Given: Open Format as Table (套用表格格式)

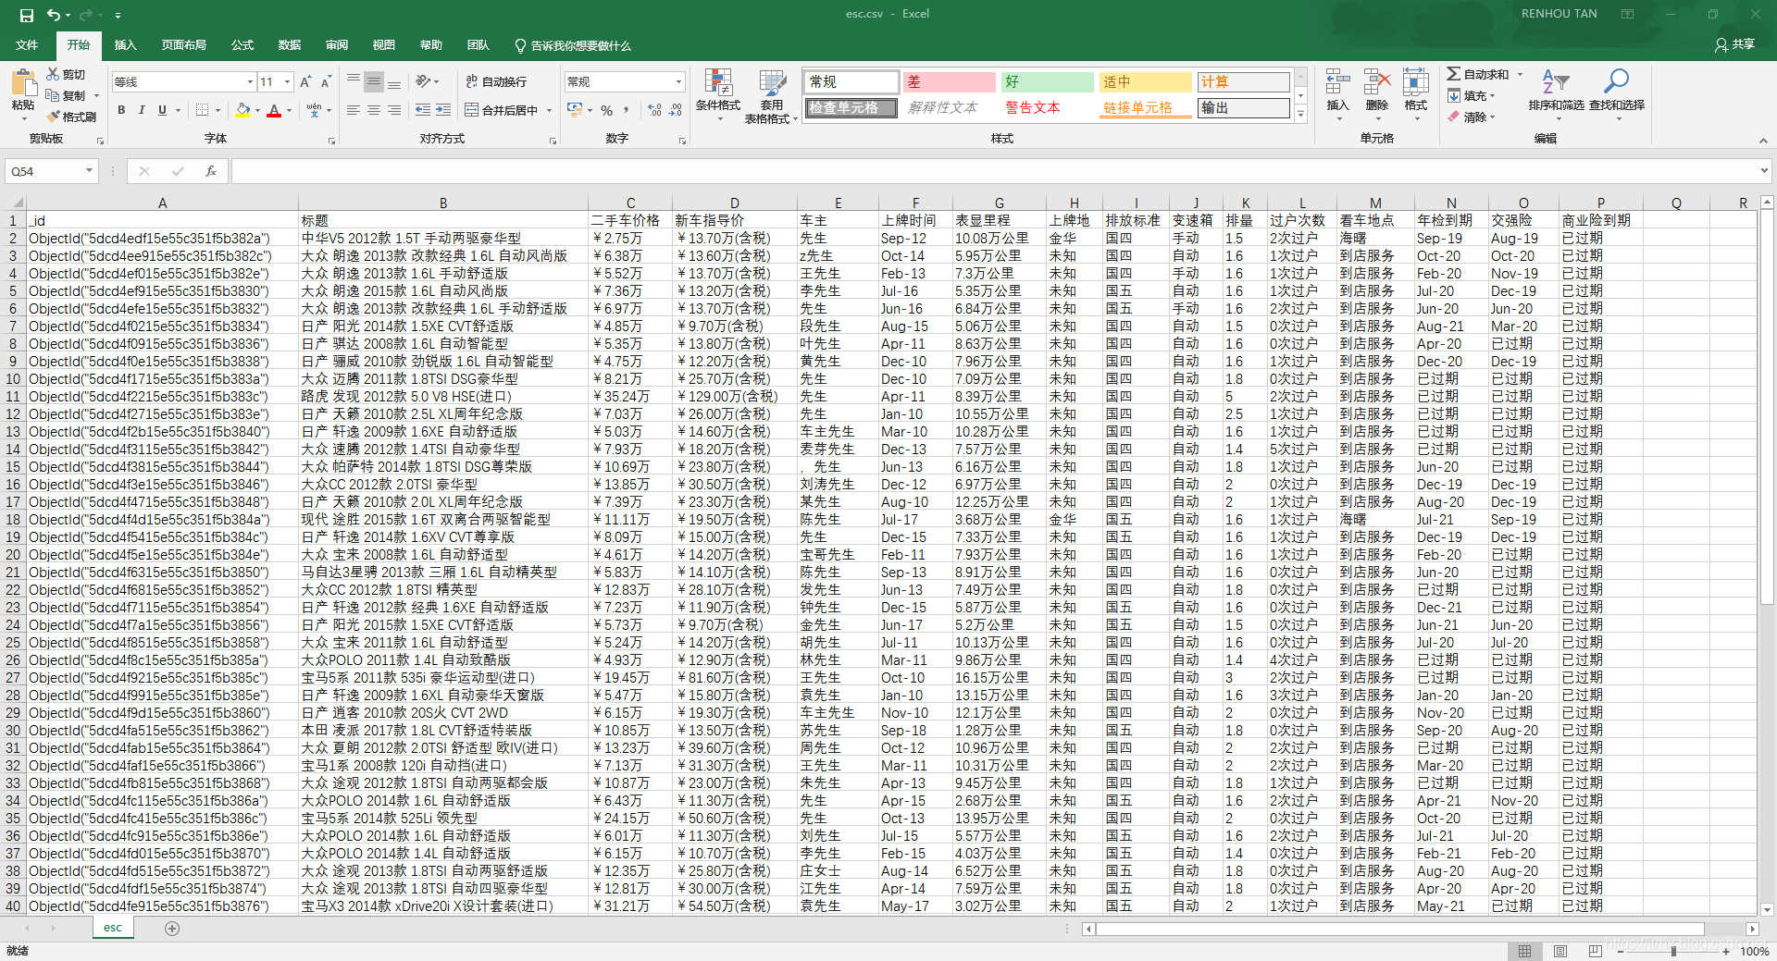Looking at the screenshot, I should (x=771, y=95).
